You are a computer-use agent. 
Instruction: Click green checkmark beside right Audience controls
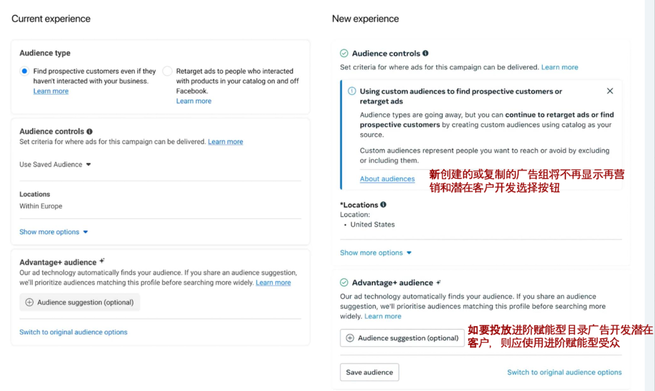[x=344, y=53]
